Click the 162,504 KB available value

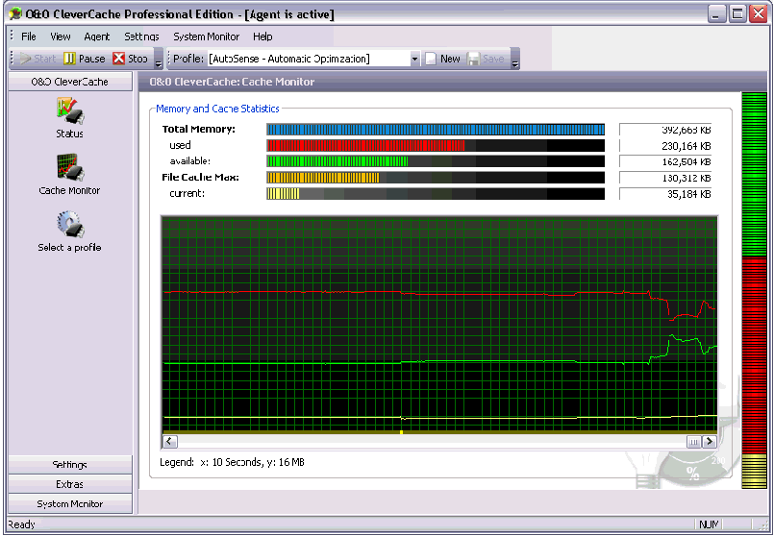point(665,161)
